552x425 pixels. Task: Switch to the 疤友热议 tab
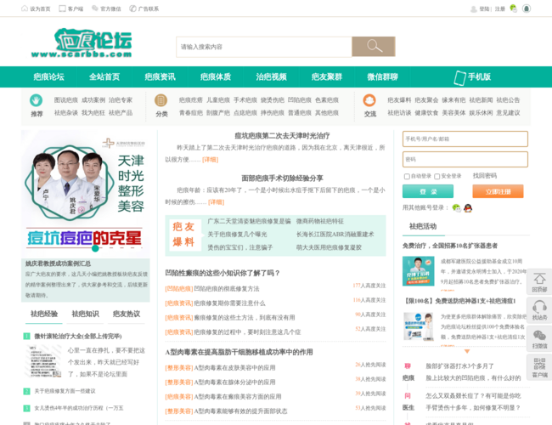(126, 314)
